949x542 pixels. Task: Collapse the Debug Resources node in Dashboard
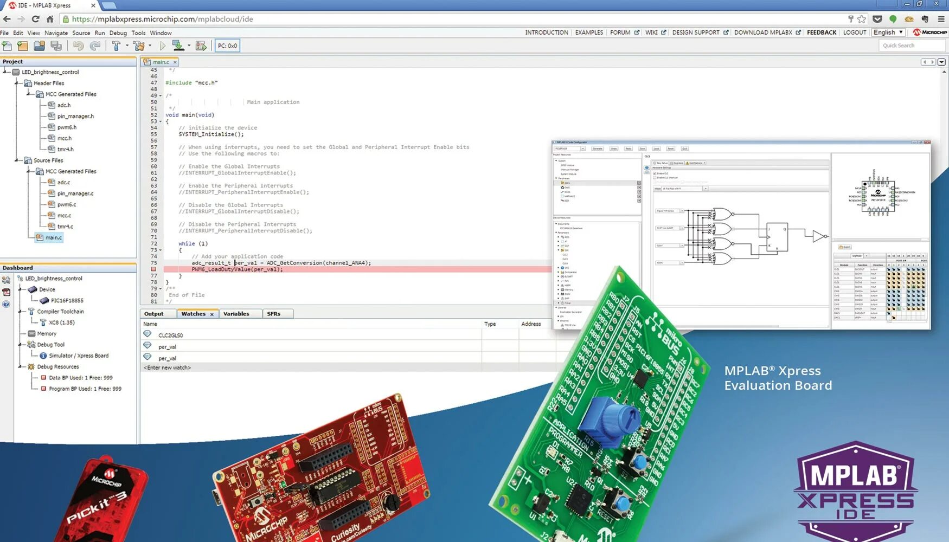21,366
